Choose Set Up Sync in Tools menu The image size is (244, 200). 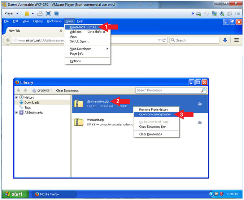[x=87, y=41]
